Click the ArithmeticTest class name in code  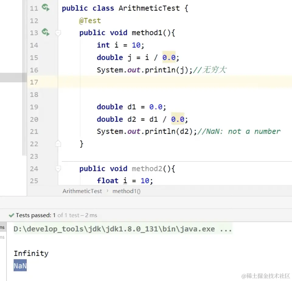pyautogui.click(x=149, y=8)
